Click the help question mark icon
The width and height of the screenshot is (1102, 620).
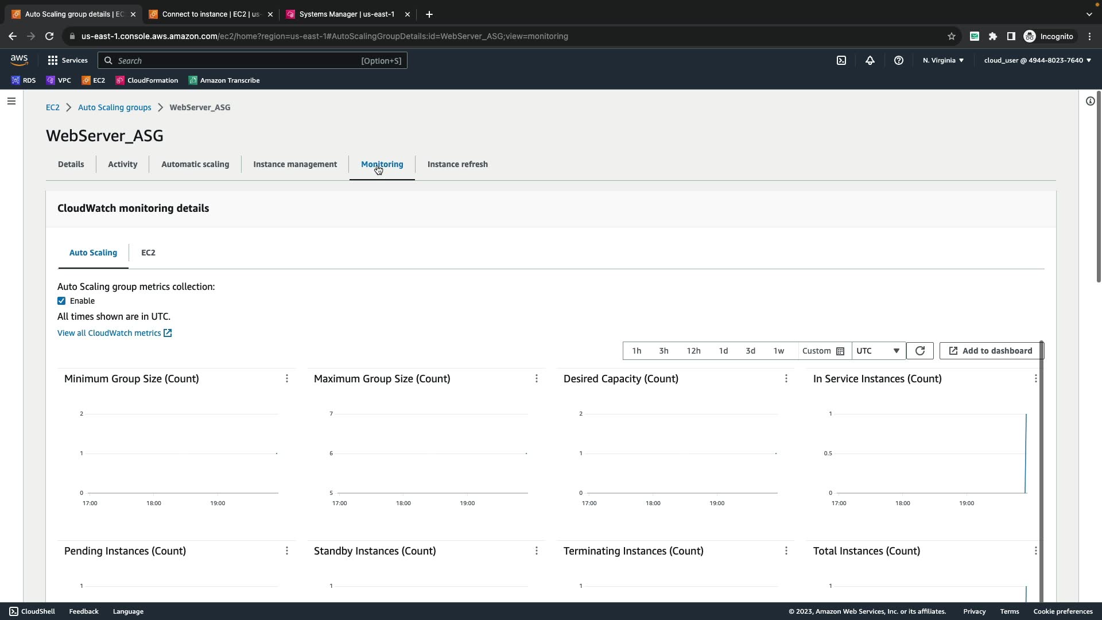899,60
